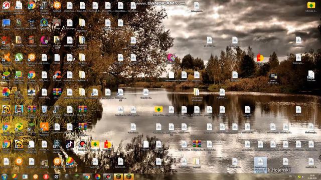The width and height of the screenshot is (321, 180).
Task: Select the highlighted file icon near Hojenski text
Action: [x=260, y=164]
